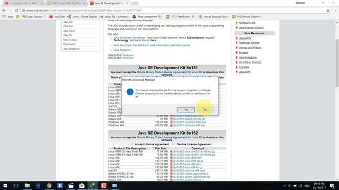Open Java Developer Day hands-on workshops link
Viewport: 339px width, 190px height.
point(152,45)
